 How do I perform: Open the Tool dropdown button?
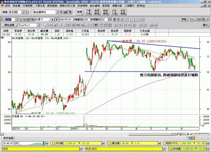(192, 19)
